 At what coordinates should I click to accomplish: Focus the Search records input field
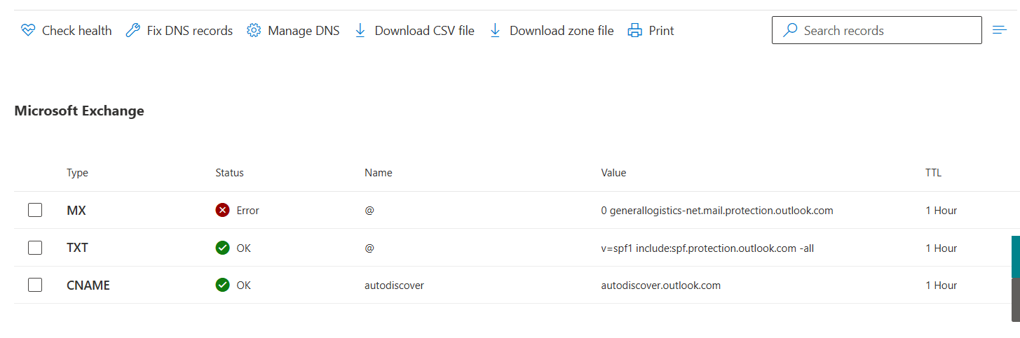click(x=877, y=30)
